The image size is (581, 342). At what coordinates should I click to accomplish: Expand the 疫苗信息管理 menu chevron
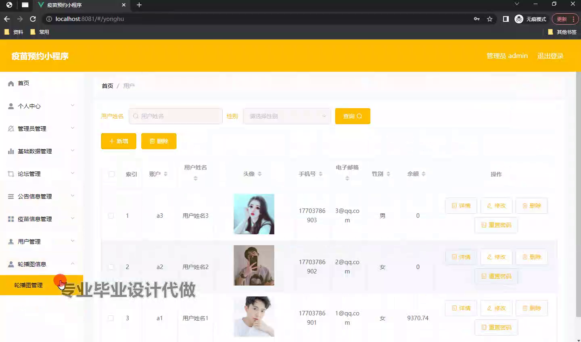(73, 219)
